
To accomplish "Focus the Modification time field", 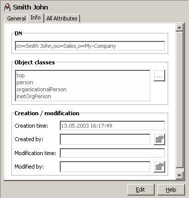I will [x=112, y=153].
